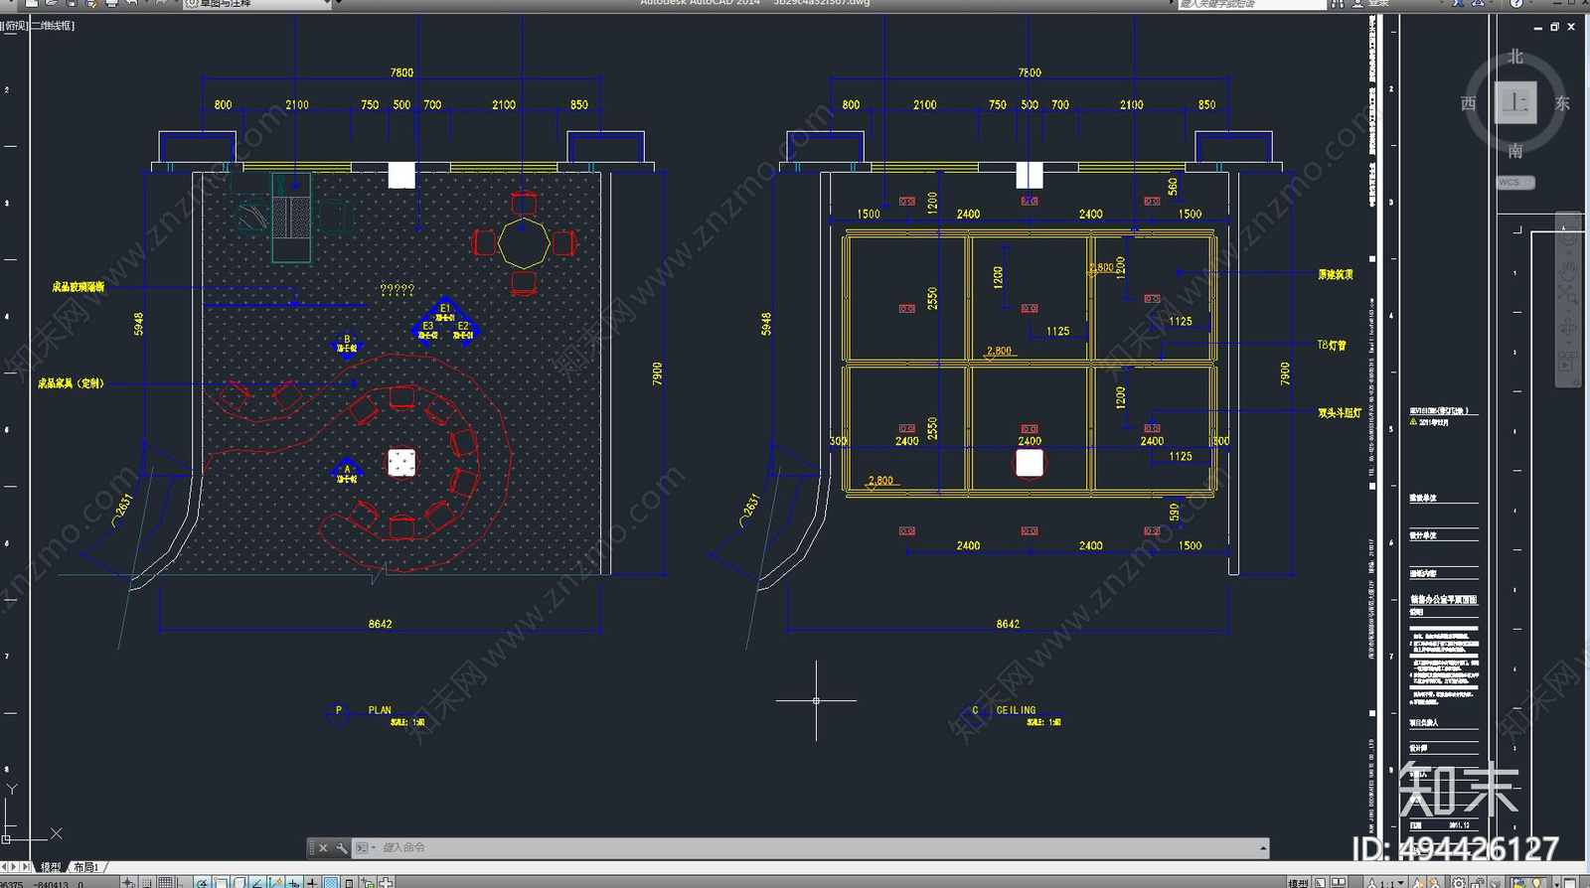This screenshot has height=888, width=1590.
Task: Close the command line window
Action: (x=323, y=847)
